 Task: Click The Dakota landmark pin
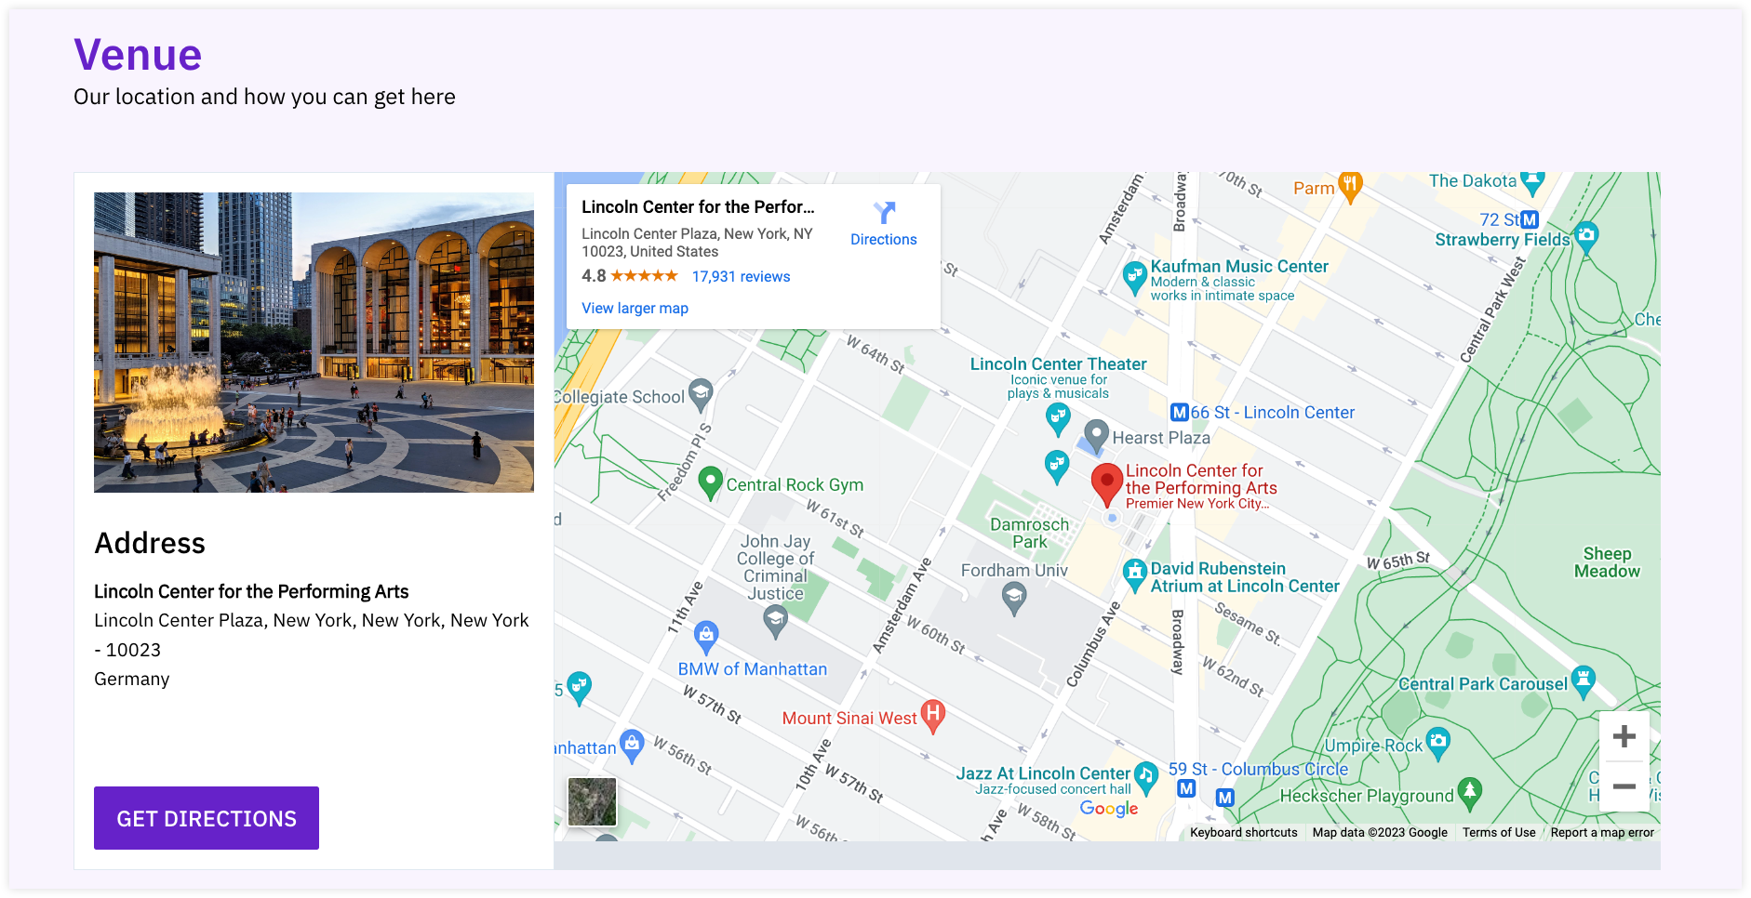pos(1532,182)
